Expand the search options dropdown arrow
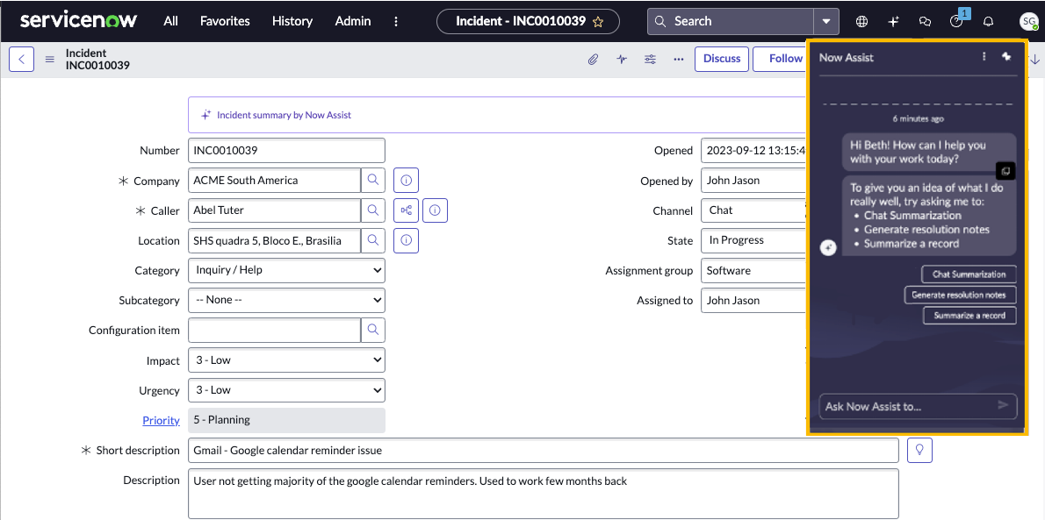The height and width of the screenshot is (520, 1045). point(826,21)
